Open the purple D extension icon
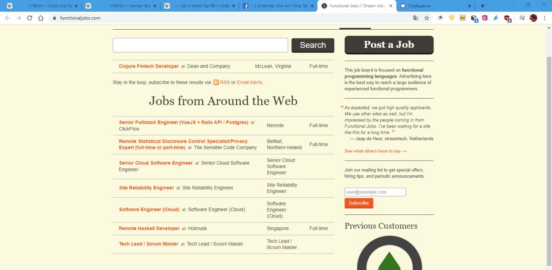 [x=485, y=18]
